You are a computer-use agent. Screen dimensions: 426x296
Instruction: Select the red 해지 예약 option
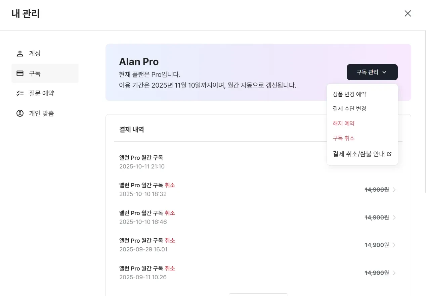(x=344, y=124)
